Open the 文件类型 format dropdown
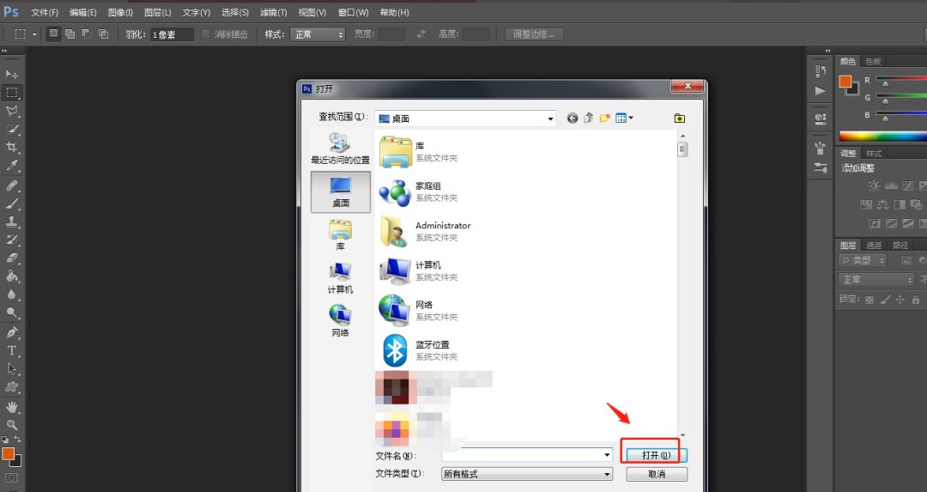The width and height of the screenshot is (927, 492). coord(607,474)
